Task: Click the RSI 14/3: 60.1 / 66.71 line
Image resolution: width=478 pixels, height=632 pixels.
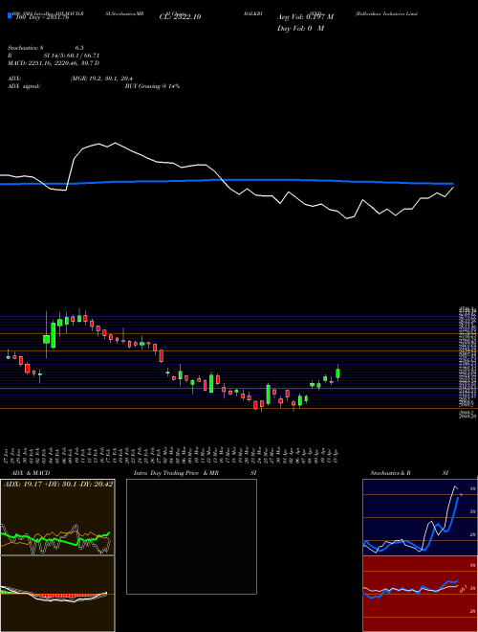Action: 54,56
